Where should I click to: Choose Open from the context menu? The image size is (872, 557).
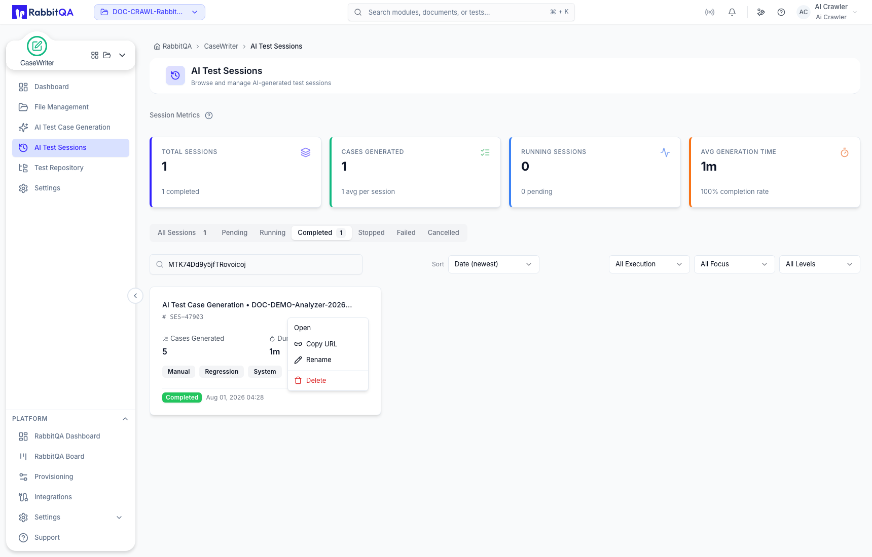coord(328,328)
